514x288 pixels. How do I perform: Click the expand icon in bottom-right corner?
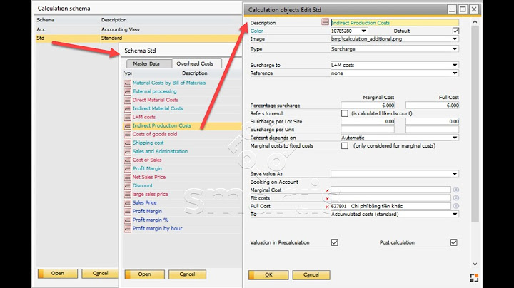coord(474,278)
